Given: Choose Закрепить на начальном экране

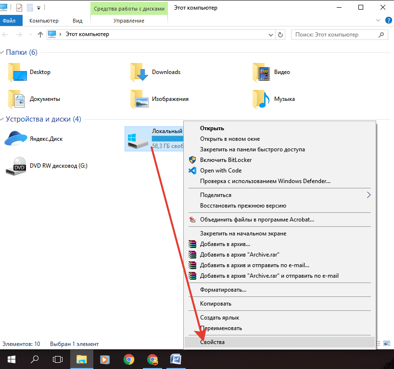Looking at the screenshot, I should (x=280, y=234).
